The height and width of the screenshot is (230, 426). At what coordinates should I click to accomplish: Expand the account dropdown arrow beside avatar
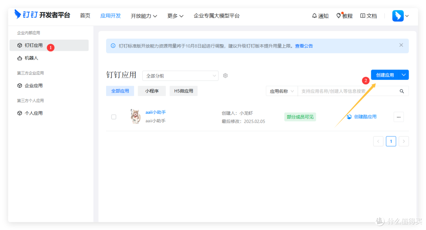pos(407,16)
